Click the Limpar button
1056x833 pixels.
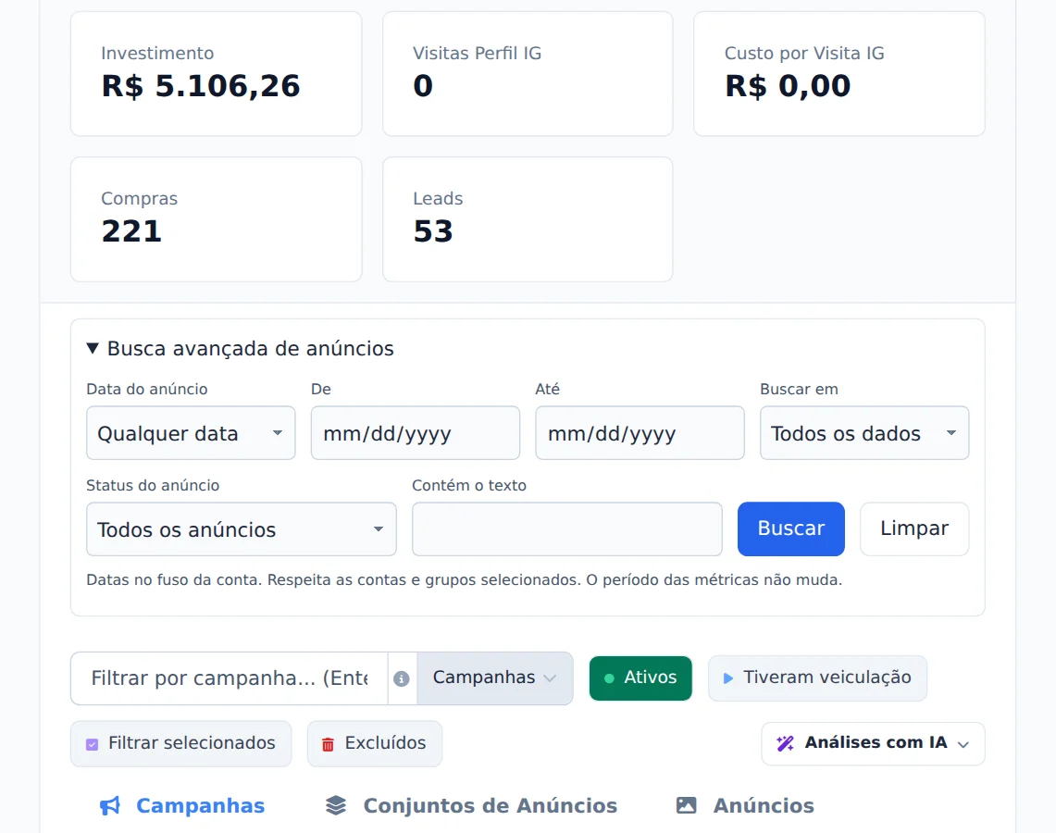click(x=914, y=528)
